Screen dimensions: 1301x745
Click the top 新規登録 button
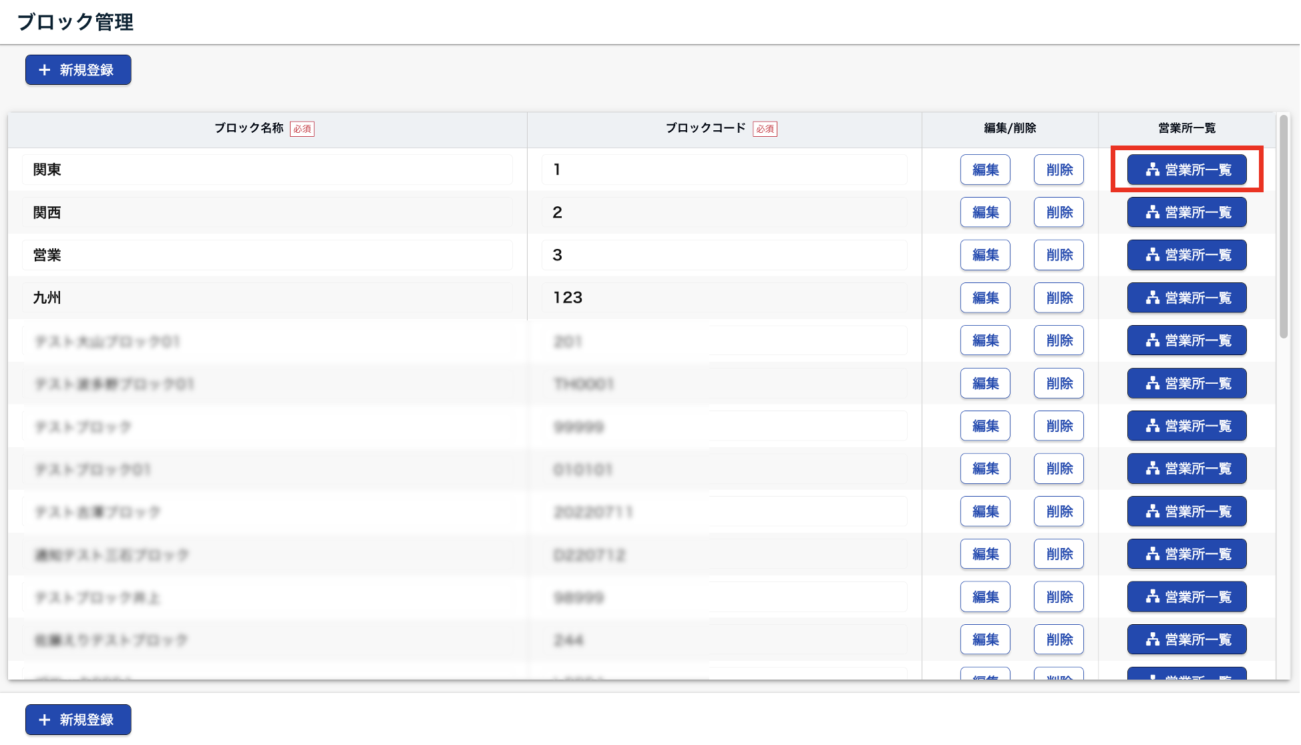78,70
